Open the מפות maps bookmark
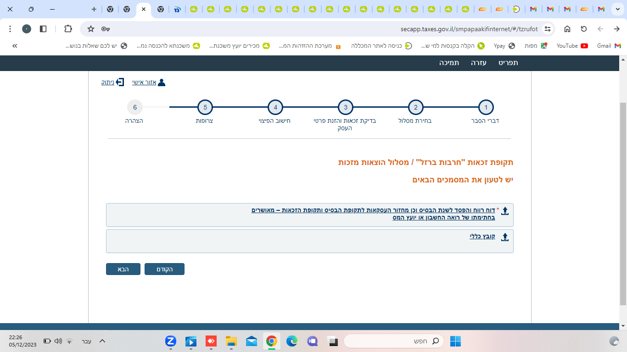 pos(536,46)
